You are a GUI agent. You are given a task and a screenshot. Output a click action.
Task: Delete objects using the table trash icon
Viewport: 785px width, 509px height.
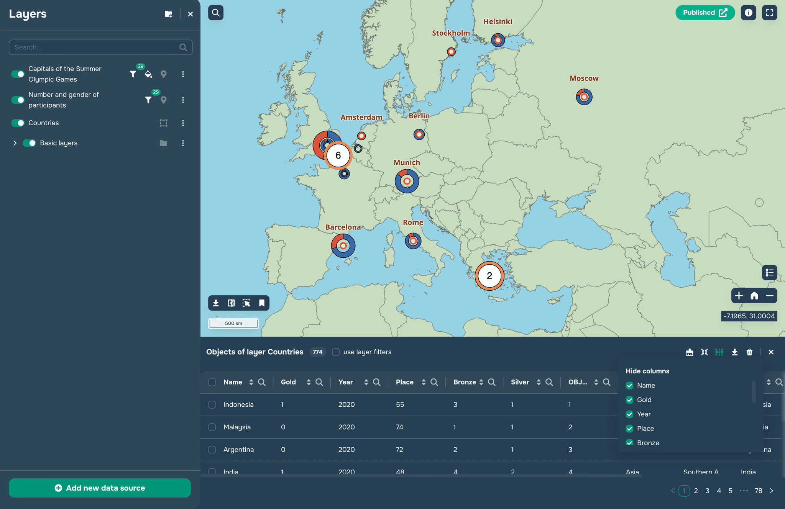[749, 352]
